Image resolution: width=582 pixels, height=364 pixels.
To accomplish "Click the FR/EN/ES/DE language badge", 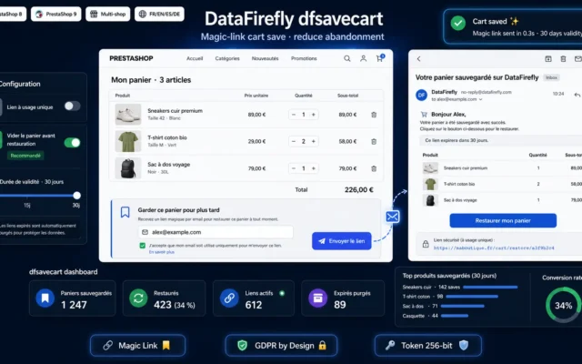I will [159, 15].
